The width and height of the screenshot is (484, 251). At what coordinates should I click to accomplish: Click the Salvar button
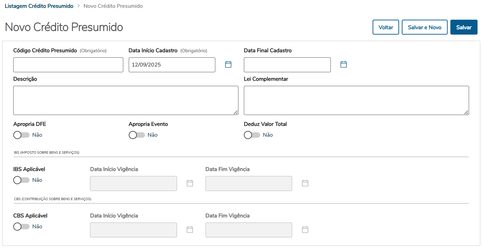(464, 27)
